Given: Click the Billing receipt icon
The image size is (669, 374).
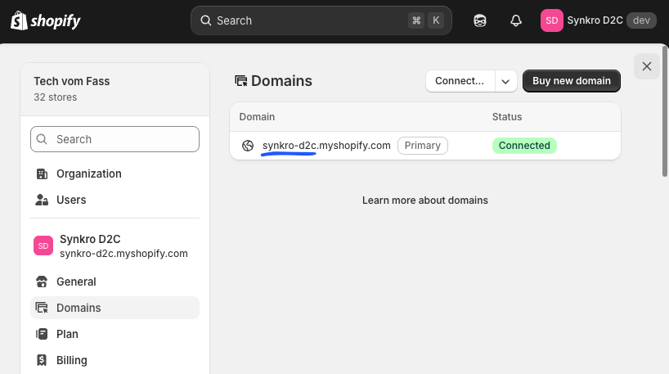Looking at the screenshot, I should (42, 360).
